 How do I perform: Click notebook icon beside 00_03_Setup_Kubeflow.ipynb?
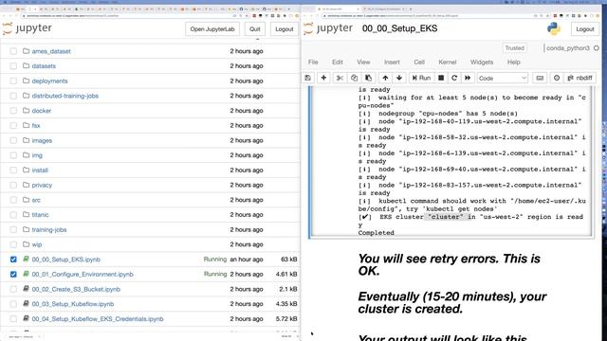26,303
